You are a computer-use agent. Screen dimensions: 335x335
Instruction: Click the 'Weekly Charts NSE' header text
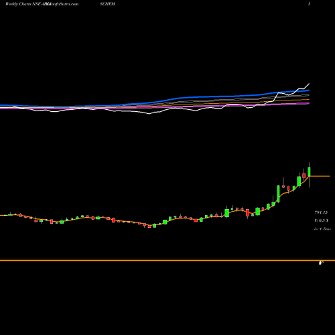pos(22,4)
